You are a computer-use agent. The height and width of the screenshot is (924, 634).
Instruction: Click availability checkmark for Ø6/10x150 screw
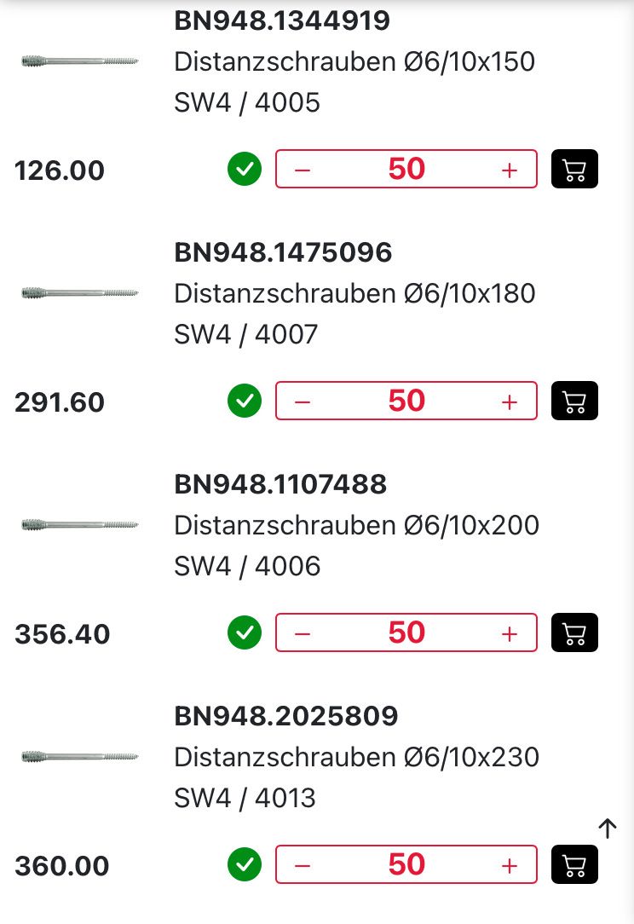click(245, 169)
